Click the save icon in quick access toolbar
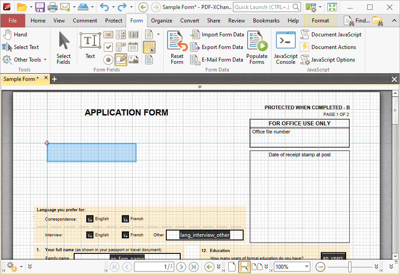400x275 pixels. click(40, 7)
